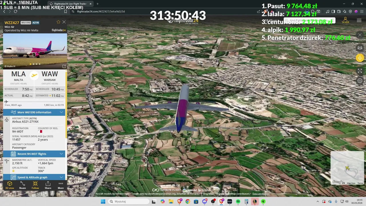Toggle yellow airplane model view button
This screenshot has width=366, height=206.
tap(360, 58)
